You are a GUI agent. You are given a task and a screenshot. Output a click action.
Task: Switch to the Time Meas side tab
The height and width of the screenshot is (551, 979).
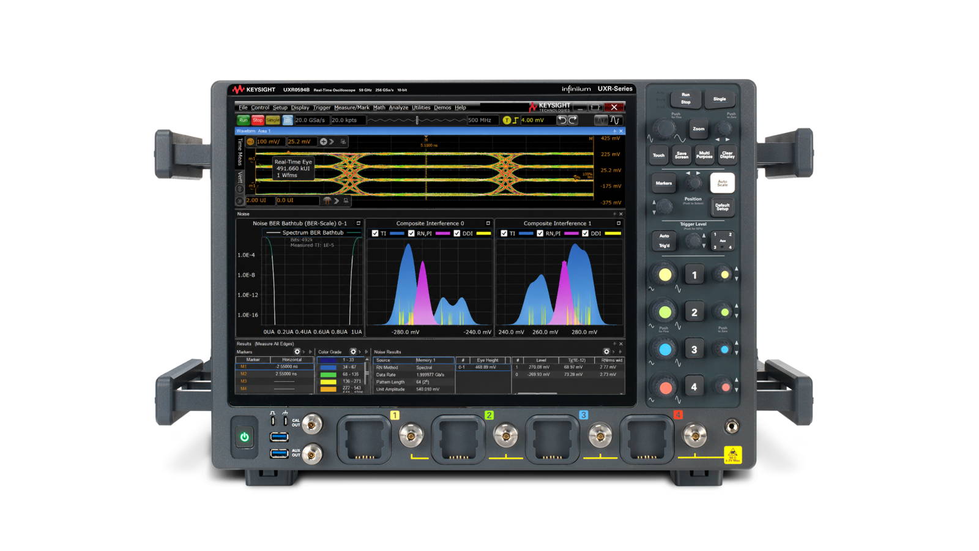point(240,152)
